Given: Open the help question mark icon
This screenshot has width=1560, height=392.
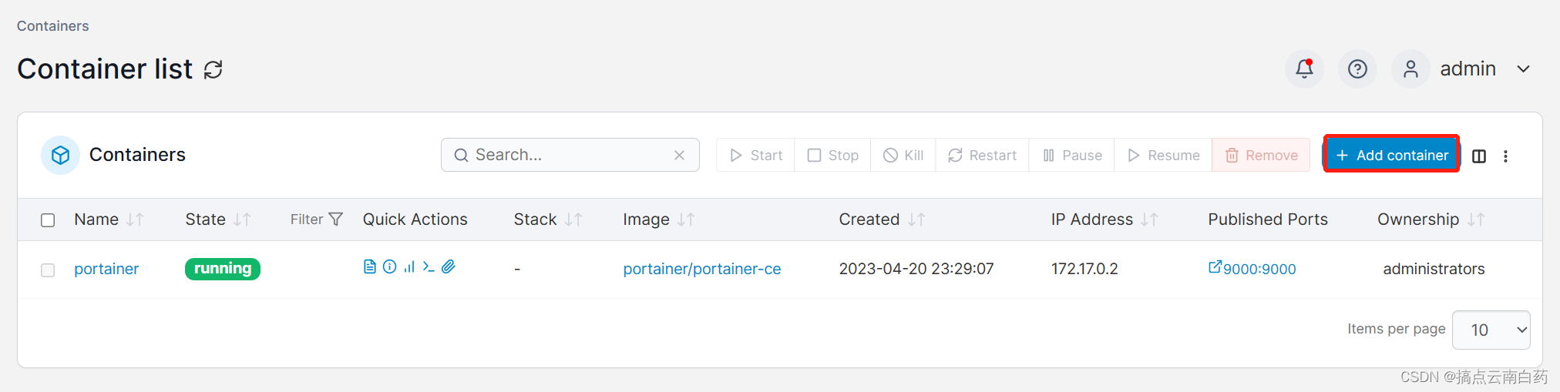Looking at the screenshot, I should click(1357, 69).
